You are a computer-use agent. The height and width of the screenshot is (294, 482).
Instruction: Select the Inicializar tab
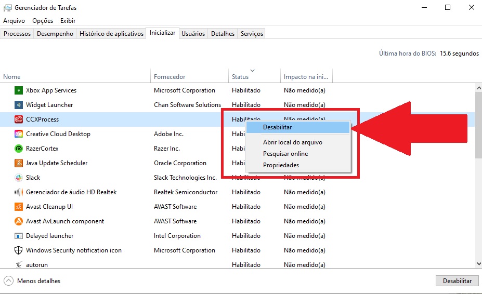tap(163, 33)
